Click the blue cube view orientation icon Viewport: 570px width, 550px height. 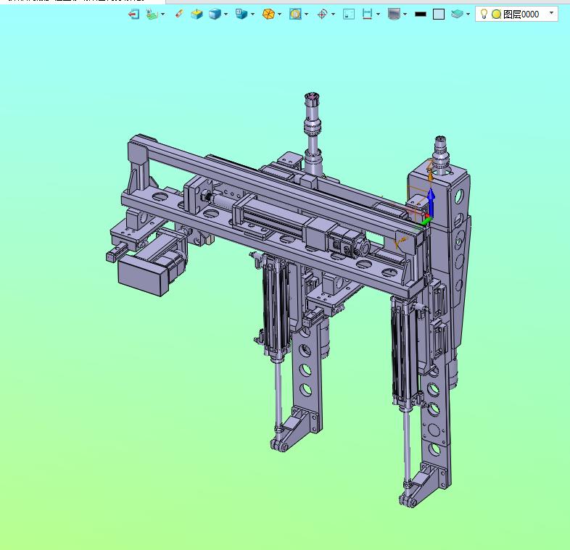pos(241,14)
